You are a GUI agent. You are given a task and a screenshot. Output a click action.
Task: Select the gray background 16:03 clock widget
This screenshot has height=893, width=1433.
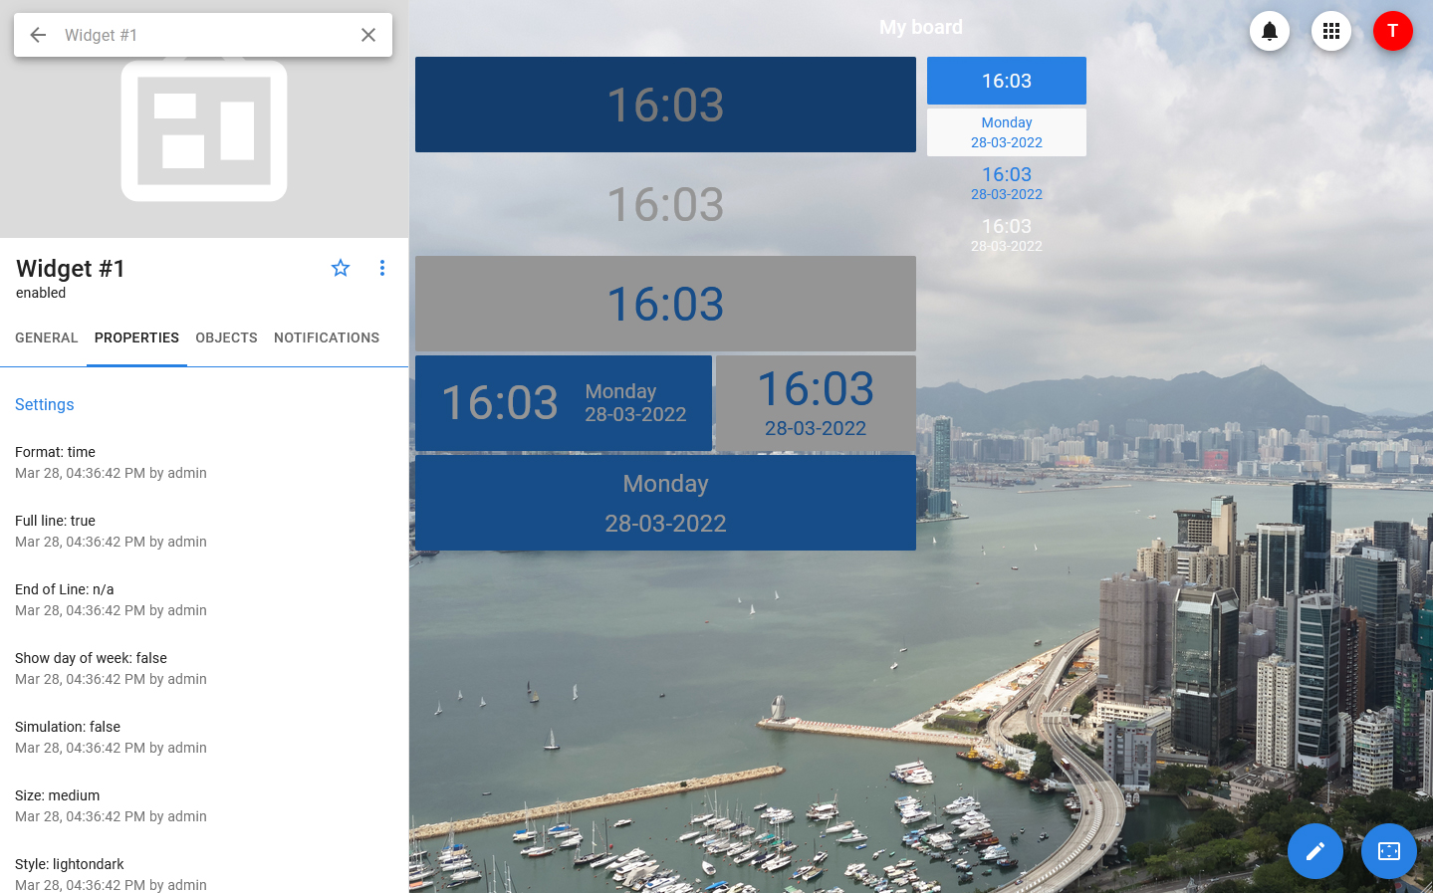tap(665, 304)
